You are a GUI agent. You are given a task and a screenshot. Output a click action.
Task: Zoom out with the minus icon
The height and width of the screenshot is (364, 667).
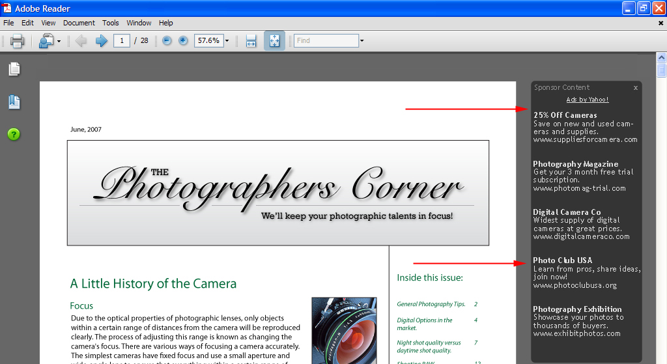pyautogui.click(x=167, y=40)
